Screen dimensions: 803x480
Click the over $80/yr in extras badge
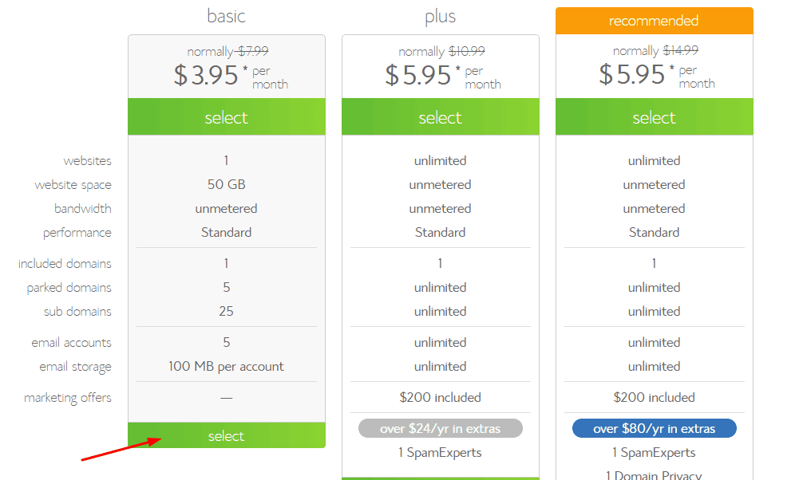[654, 428]
